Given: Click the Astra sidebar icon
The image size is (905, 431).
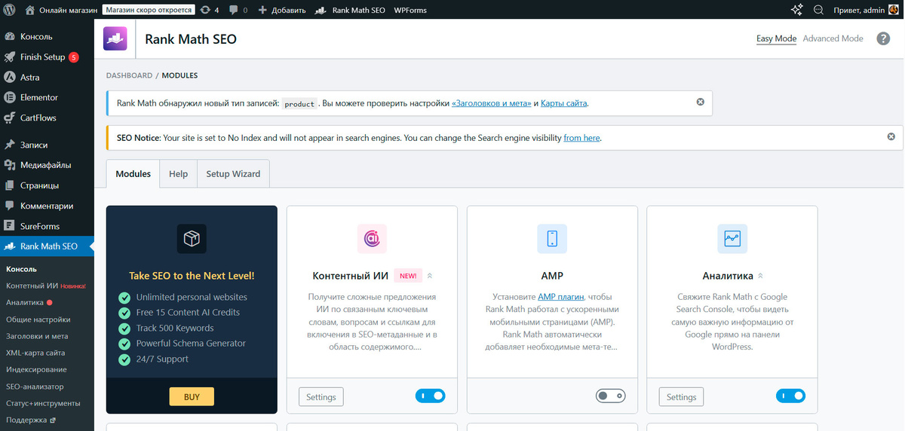Looking at the screenshot, I should click(10, 77).
